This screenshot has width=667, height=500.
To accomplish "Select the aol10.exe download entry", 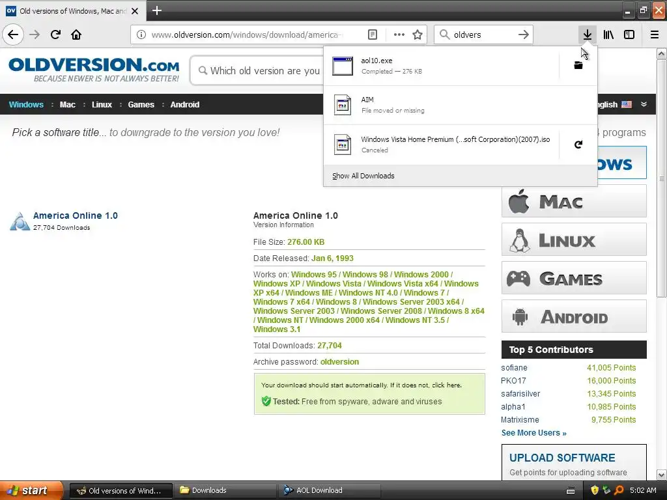I will pyautogui.click(x=441, y=66).
